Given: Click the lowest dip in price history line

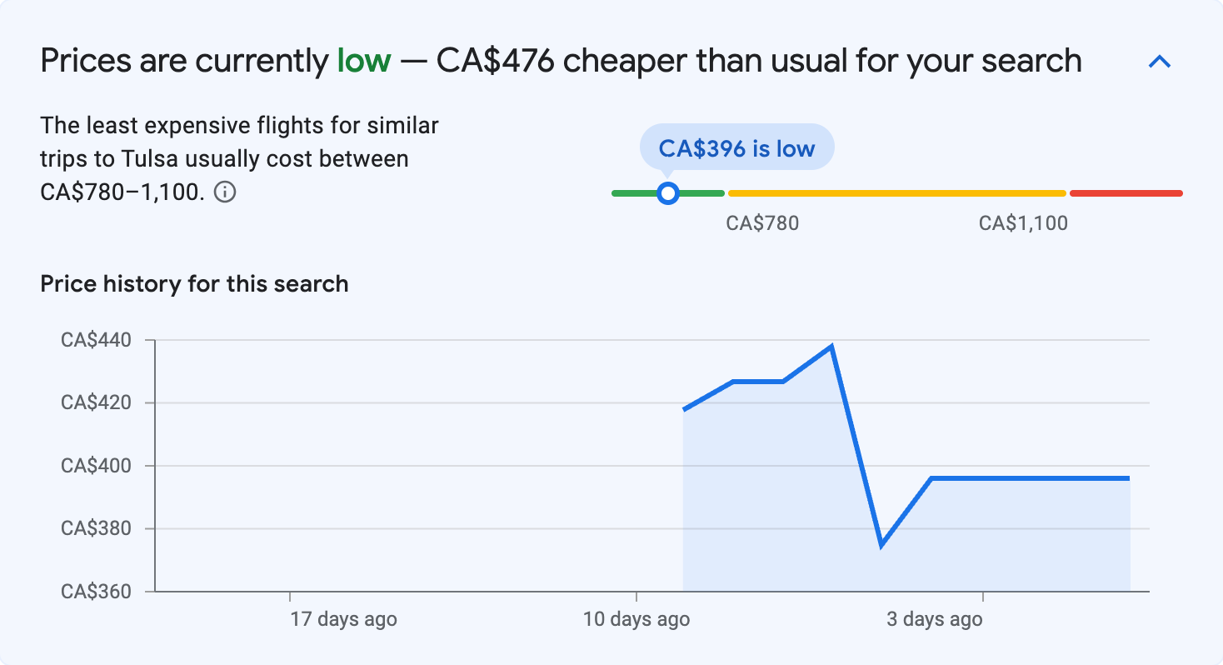Looking at the screenshot, I should [881, 545].
